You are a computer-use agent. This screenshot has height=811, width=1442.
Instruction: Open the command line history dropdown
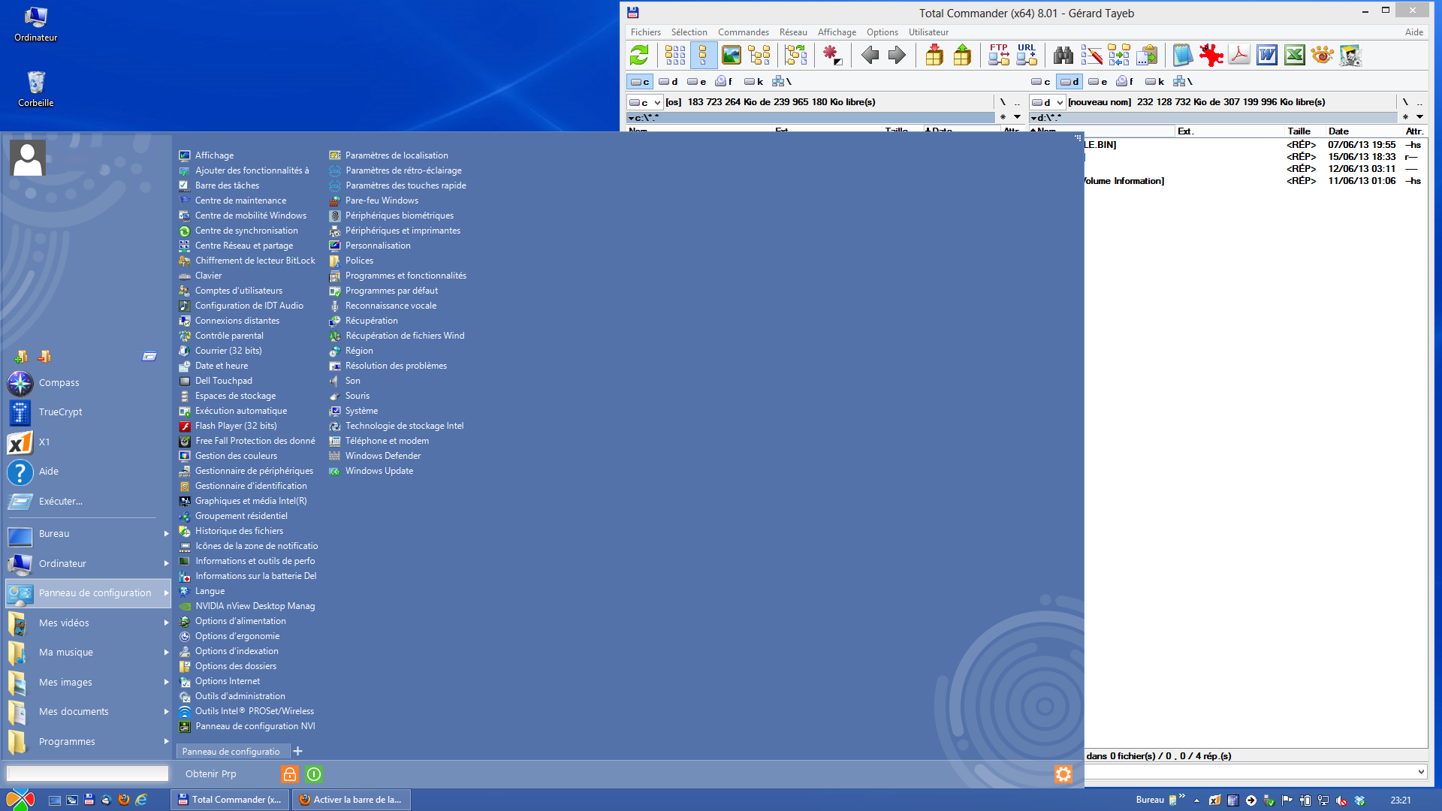tap(1420, 772)
